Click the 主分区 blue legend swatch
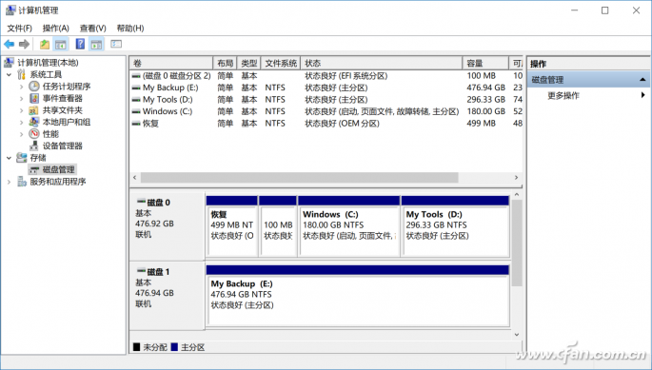This screenshot has width=652, height=370. (x=174, y=347)
